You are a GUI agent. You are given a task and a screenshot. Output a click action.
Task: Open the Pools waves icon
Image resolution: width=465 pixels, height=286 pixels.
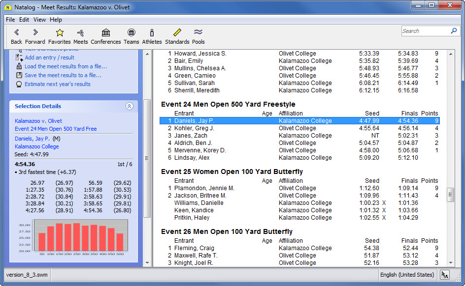coord(198,33)
